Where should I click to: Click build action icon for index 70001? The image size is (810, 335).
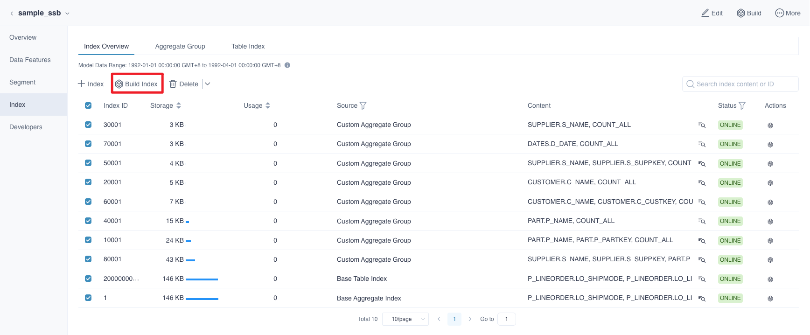770,145
